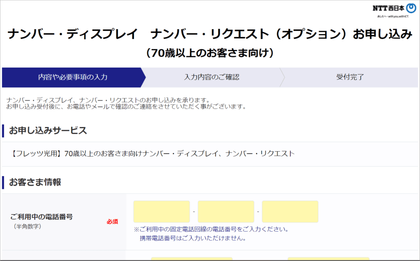Click the NTT西日本 logo text
Viewport: 420px width, 261px height.
pos(388,9)
